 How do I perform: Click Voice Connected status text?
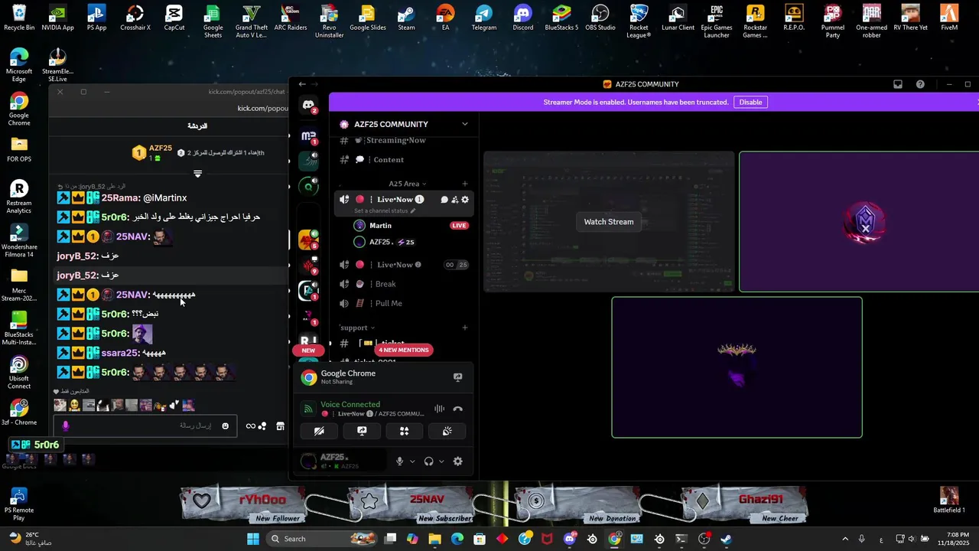tap(350, 404)
